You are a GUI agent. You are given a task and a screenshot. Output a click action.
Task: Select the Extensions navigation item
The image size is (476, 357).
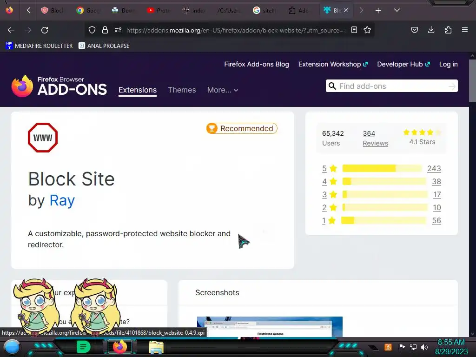point(138,90)
